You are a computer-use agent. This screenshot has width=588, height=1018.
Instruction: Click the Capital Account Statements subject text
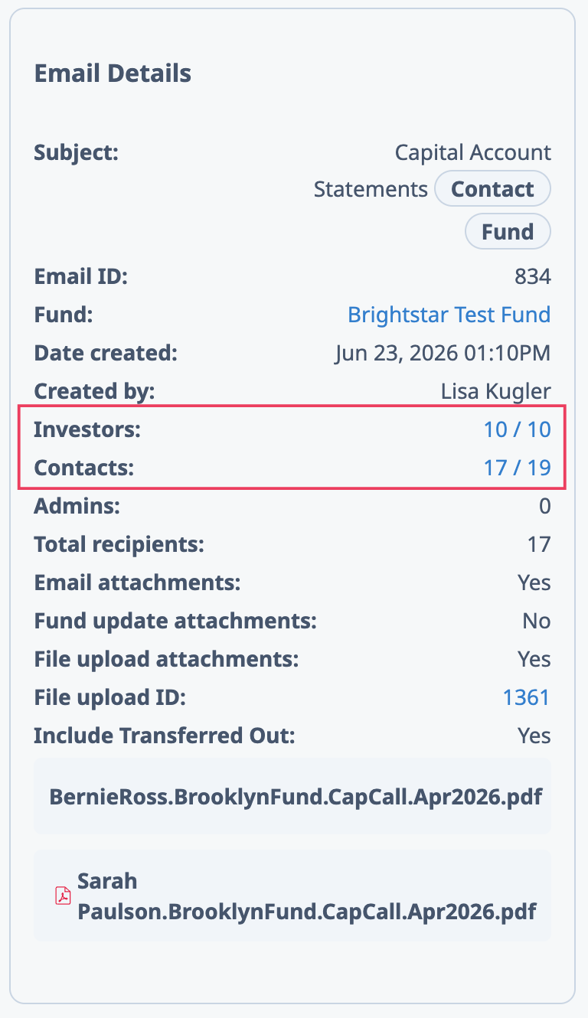433,170
